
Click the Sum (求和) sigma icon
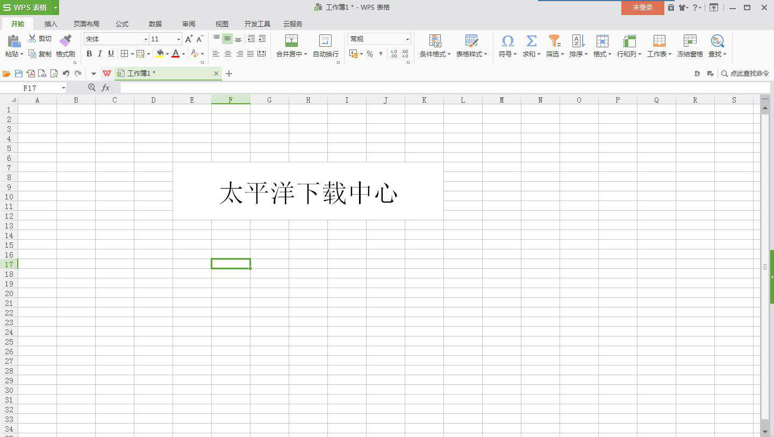531,41
